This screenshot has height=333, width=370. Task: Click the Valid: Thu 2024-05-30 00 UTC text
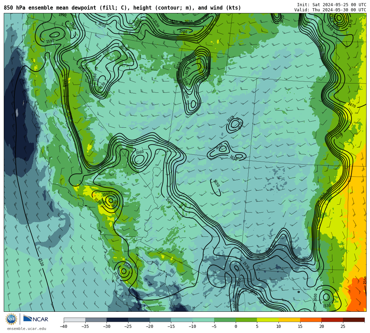[x=330, y=10]
